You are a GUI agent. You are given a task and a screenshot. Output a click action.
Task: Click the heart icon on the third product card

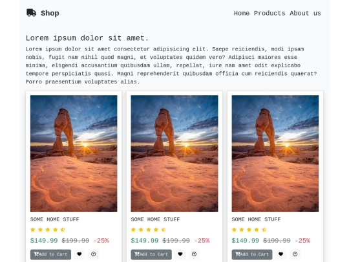coord(281,254)
